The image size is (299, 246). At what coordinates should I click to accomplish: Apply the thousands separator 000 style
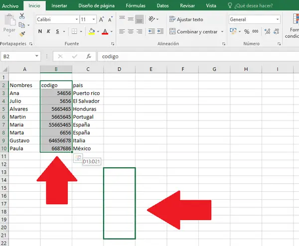point(255,31)
